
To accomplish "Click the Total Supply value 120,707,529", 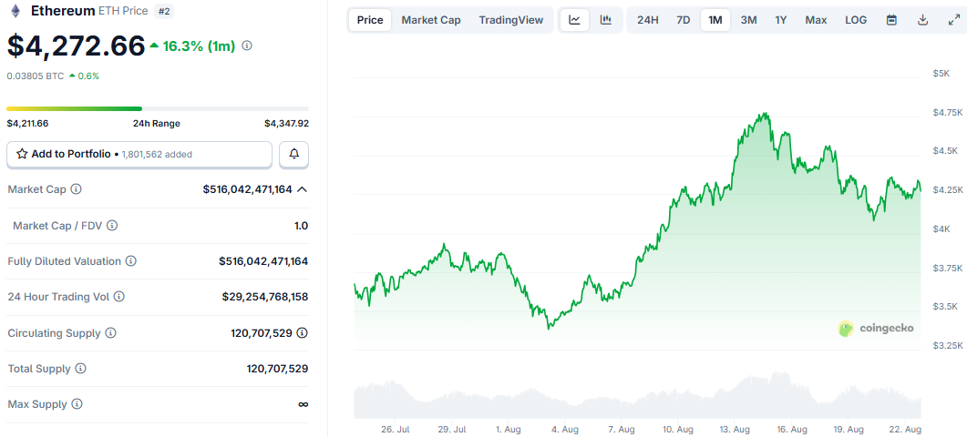I will pos(277,369).
